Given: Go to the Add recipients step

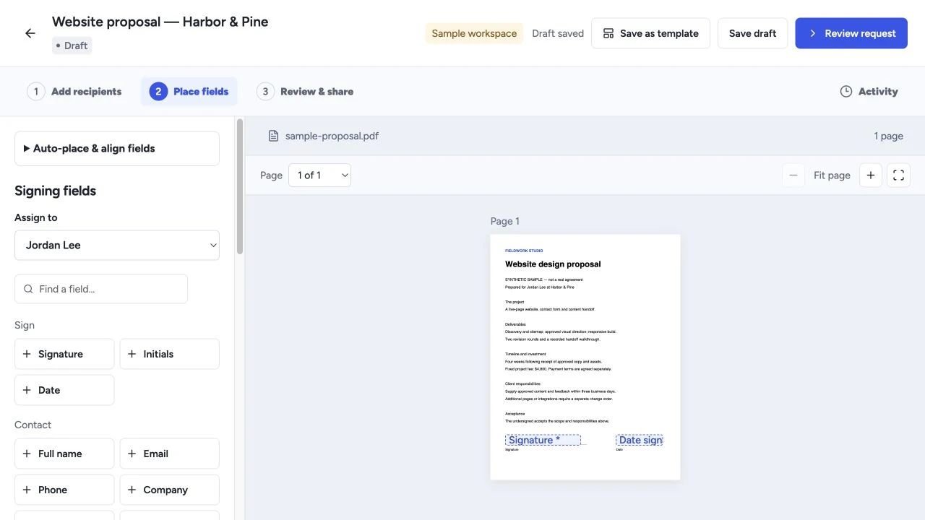Looking at the screenshot, I should click(x=74, y=92).
